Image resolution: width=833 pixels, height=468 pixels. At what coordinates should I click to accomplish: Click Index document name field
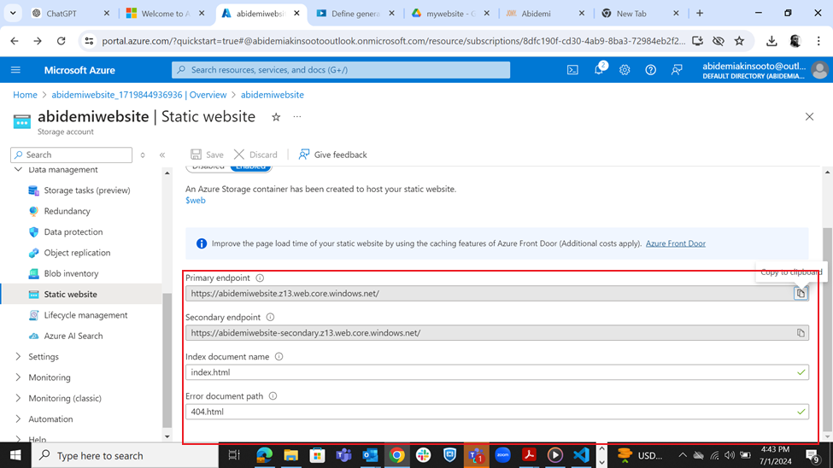pos(496,372)
